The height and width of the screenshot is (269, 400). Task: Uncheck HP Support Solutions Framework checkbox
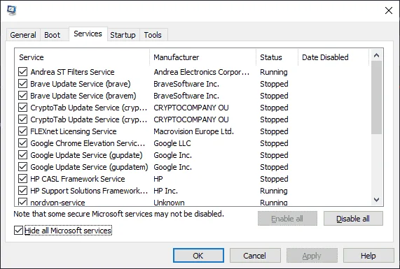tap(22, 191)
